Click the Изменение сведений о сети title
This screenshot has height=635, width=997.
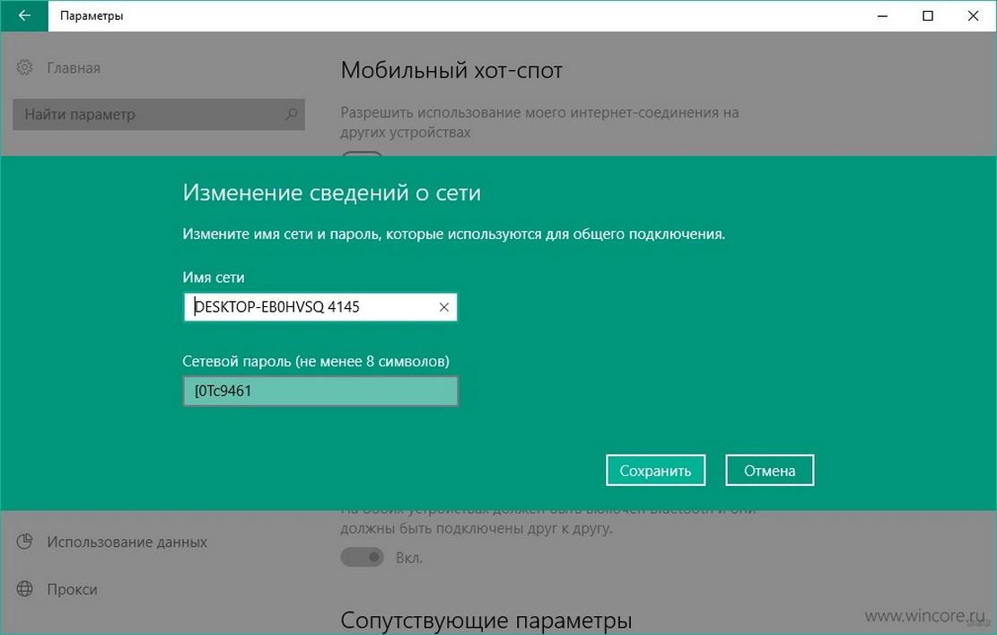(x=331, y=192)
